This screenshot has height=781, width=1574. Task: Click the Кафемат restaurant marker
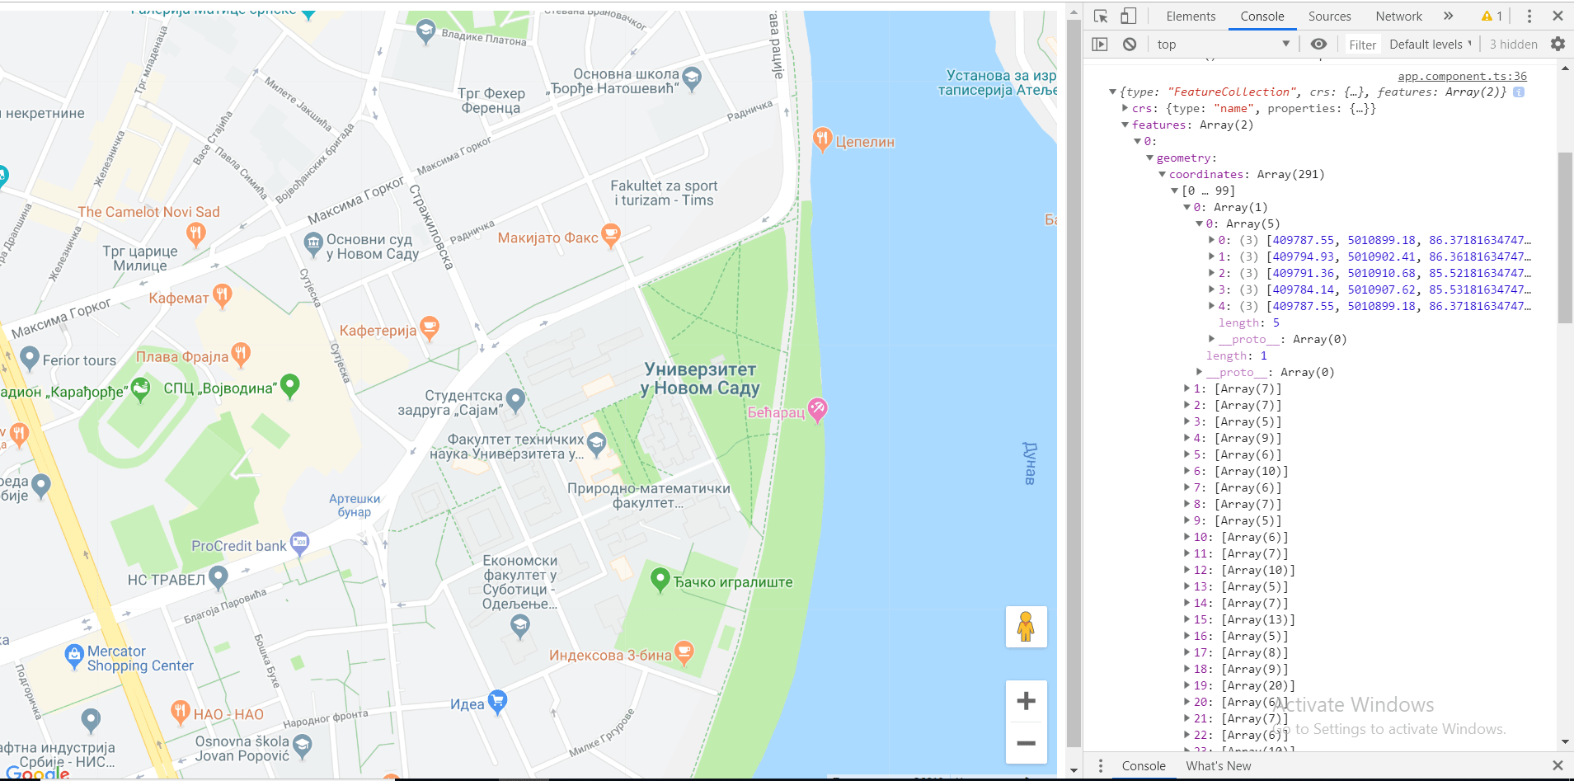tap(222, 296)
